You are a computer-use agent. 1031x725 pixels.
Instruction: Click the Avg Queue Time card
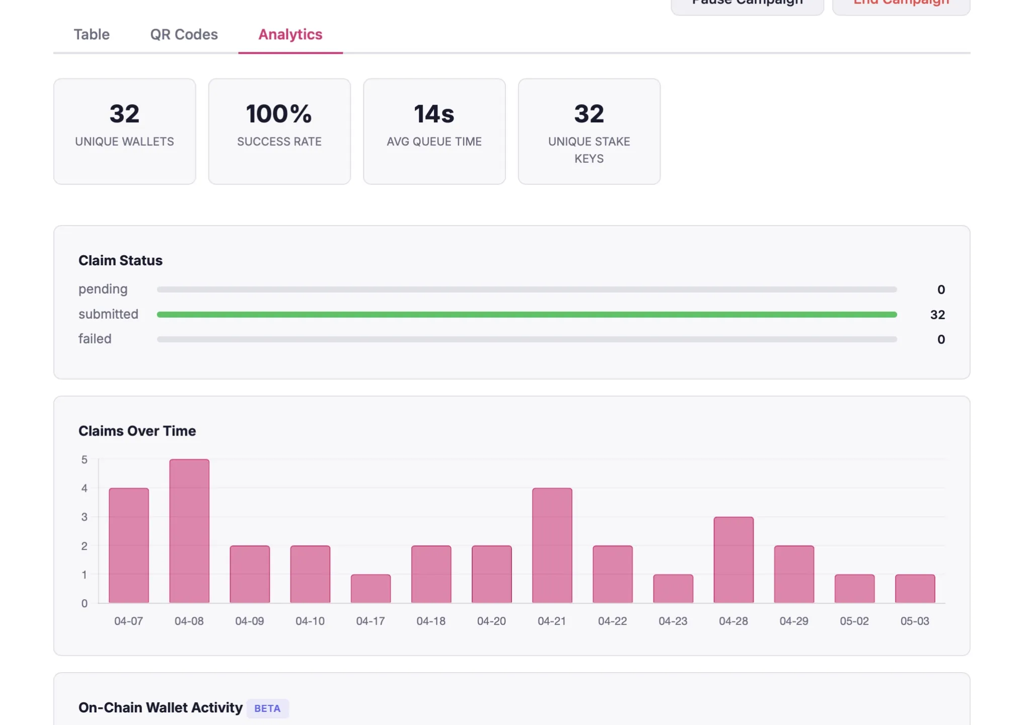point(434,131)
